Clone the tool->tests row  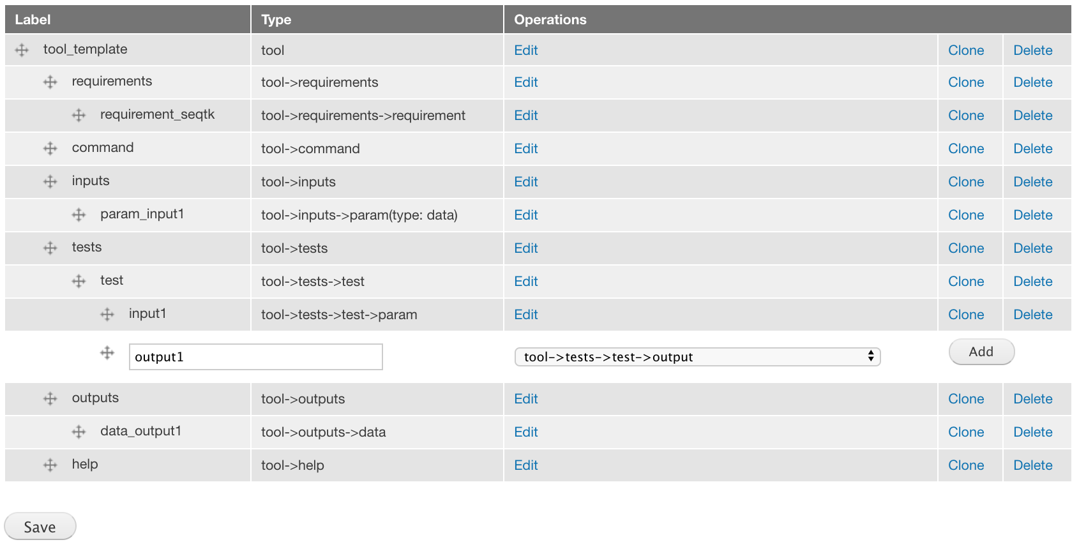click(966, 248)
